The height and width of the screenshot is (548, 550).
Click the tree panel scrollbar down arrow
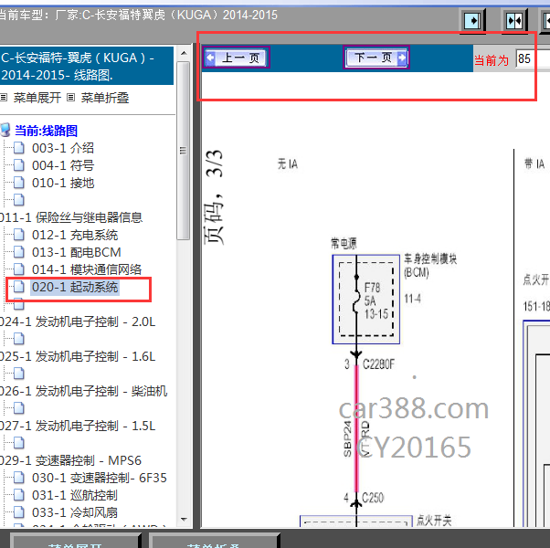coord(184,520)
